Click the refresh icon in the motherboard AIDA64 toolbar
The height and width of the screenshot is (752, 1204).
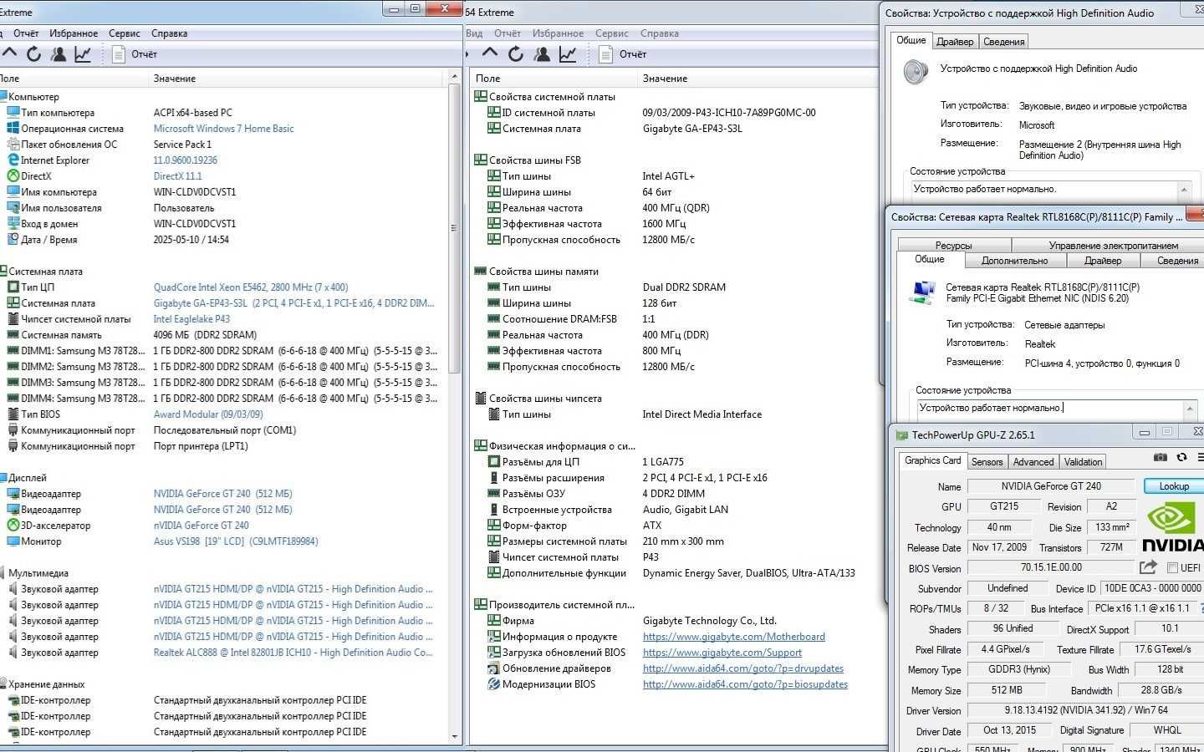[x=516, y=54]
